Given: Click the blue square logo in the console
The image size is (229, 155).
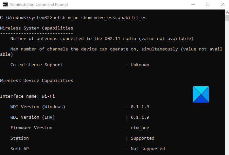Looking at the screenshot, I should (x=201, y=95).
